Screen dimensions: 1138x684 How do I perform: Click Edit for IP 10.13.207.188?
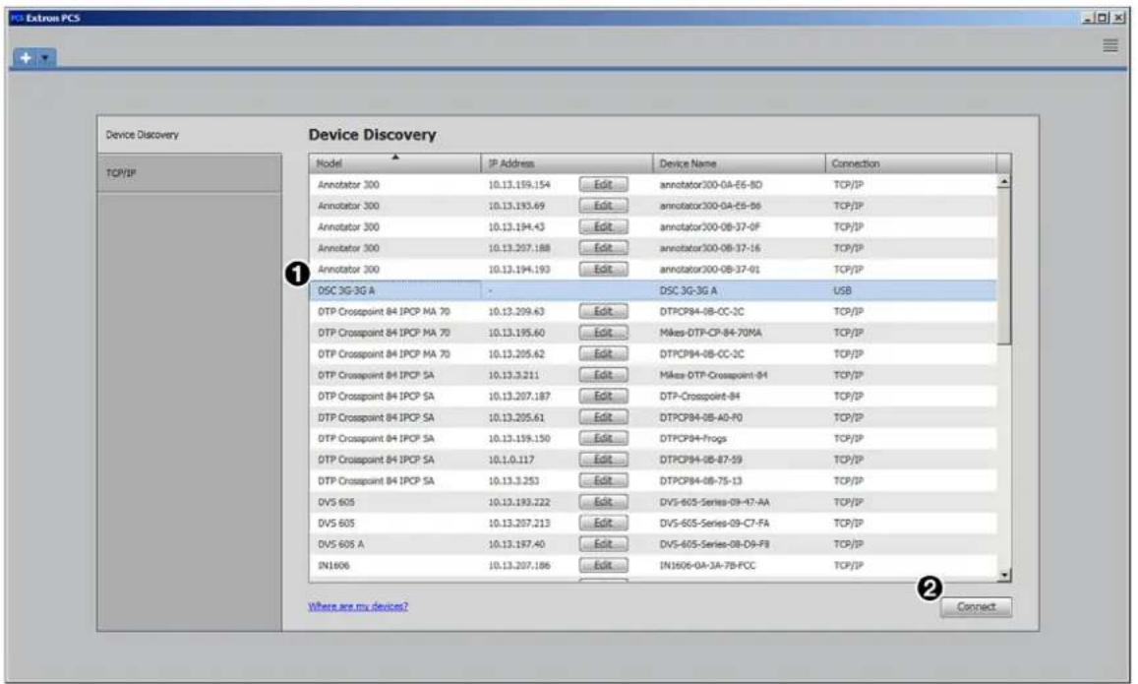pyautogui.click(x=603, y=248)
